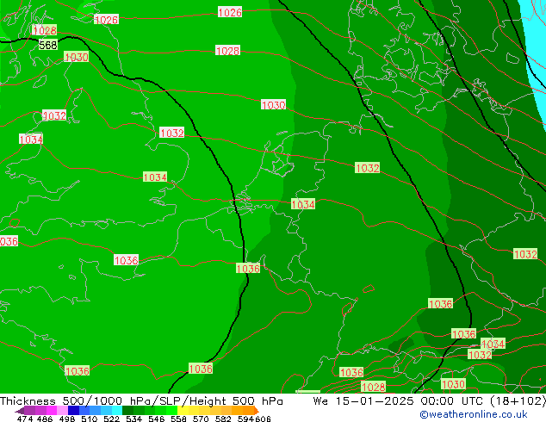546x422 pixels.
Task: Click the legend value 558
Action: point(178,419)
